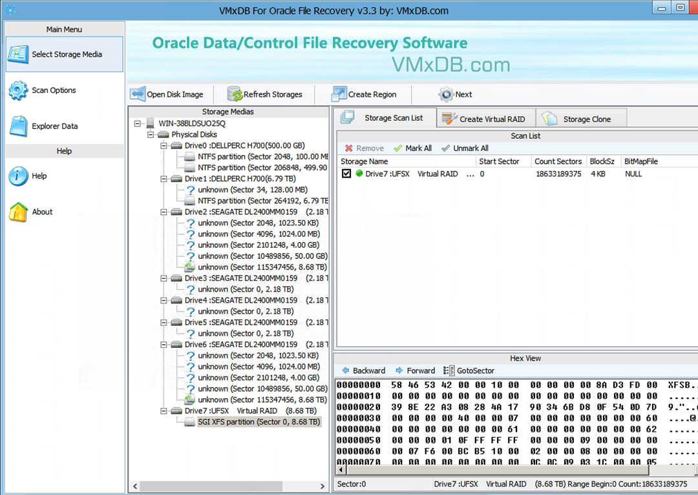The width and height of the screenshot is (698, 495).
Task: Select Drive5 :SEAGATE DL2400MM0159 tree row
Action: (x=257, y=323)
